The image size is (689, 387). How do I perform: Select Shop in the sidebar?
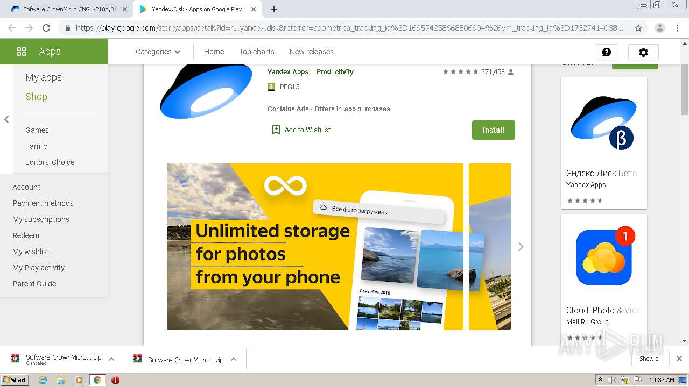(36, 97)
